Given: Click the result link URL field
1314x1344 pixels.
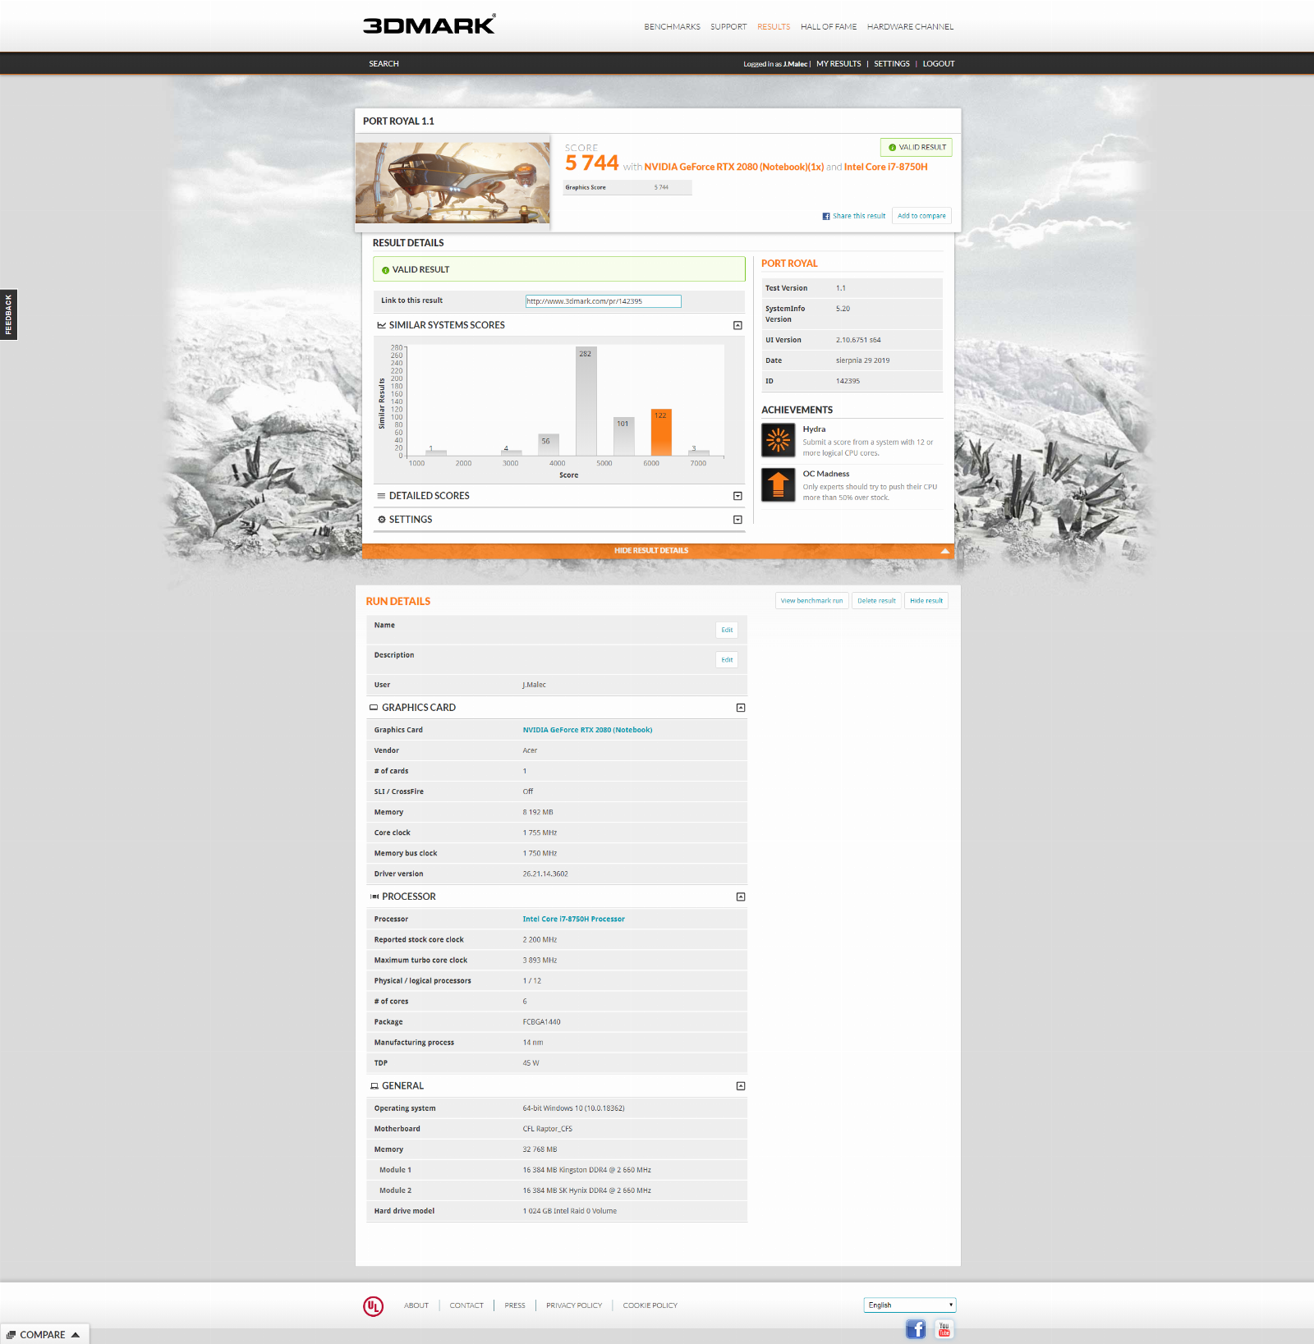Looking at the screenshot, I should point(604,301).
